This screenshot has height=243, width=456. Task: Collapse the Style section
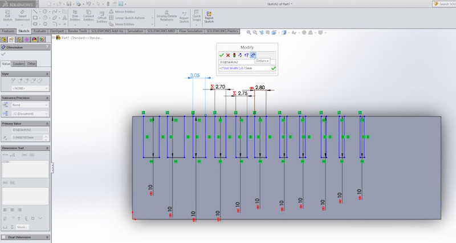click(x=47, y=74)
